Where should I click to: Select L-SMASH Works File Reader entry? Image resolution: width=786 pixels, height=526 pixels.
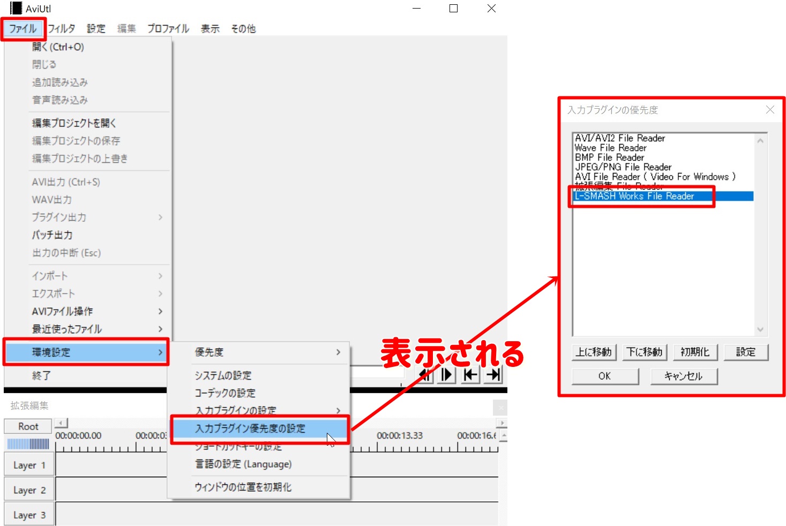(x=663, y=196)
